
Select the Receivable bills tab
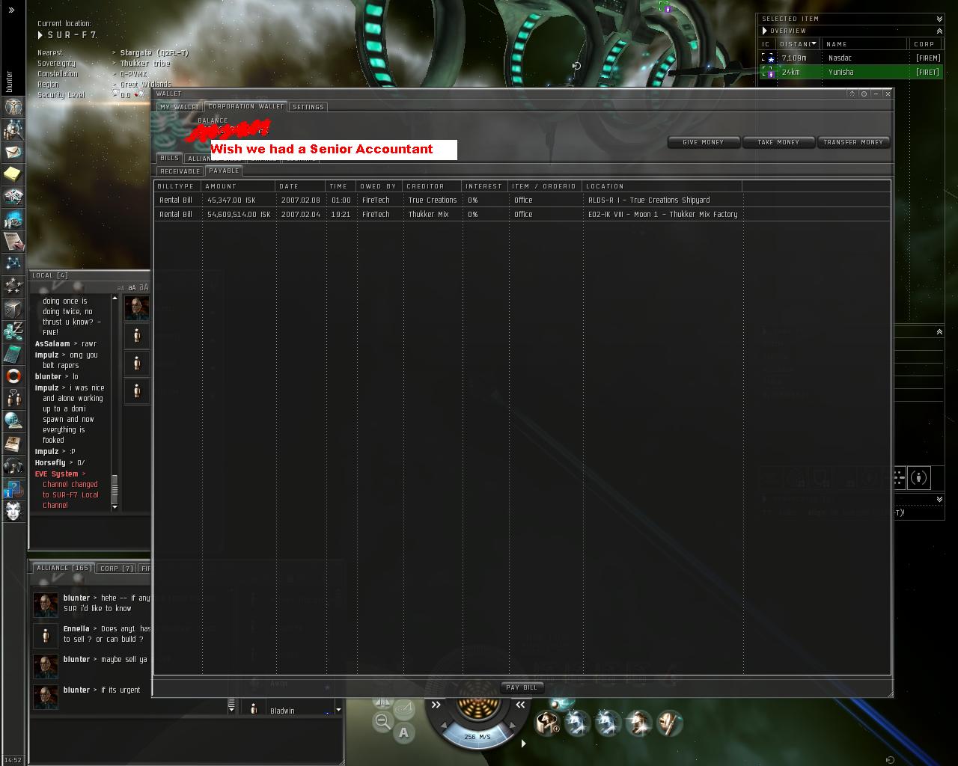click(x=180, y=171)
